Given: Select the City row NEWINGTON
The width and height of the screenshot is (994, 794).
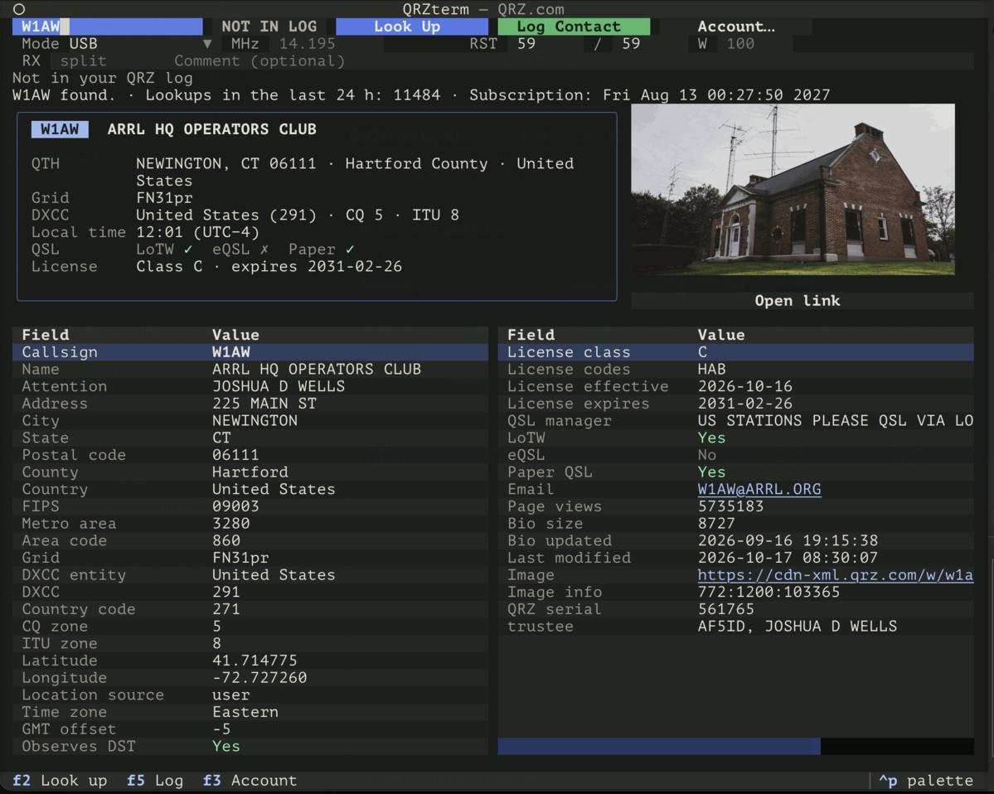Looking at the screenshot, I should 250,420.
